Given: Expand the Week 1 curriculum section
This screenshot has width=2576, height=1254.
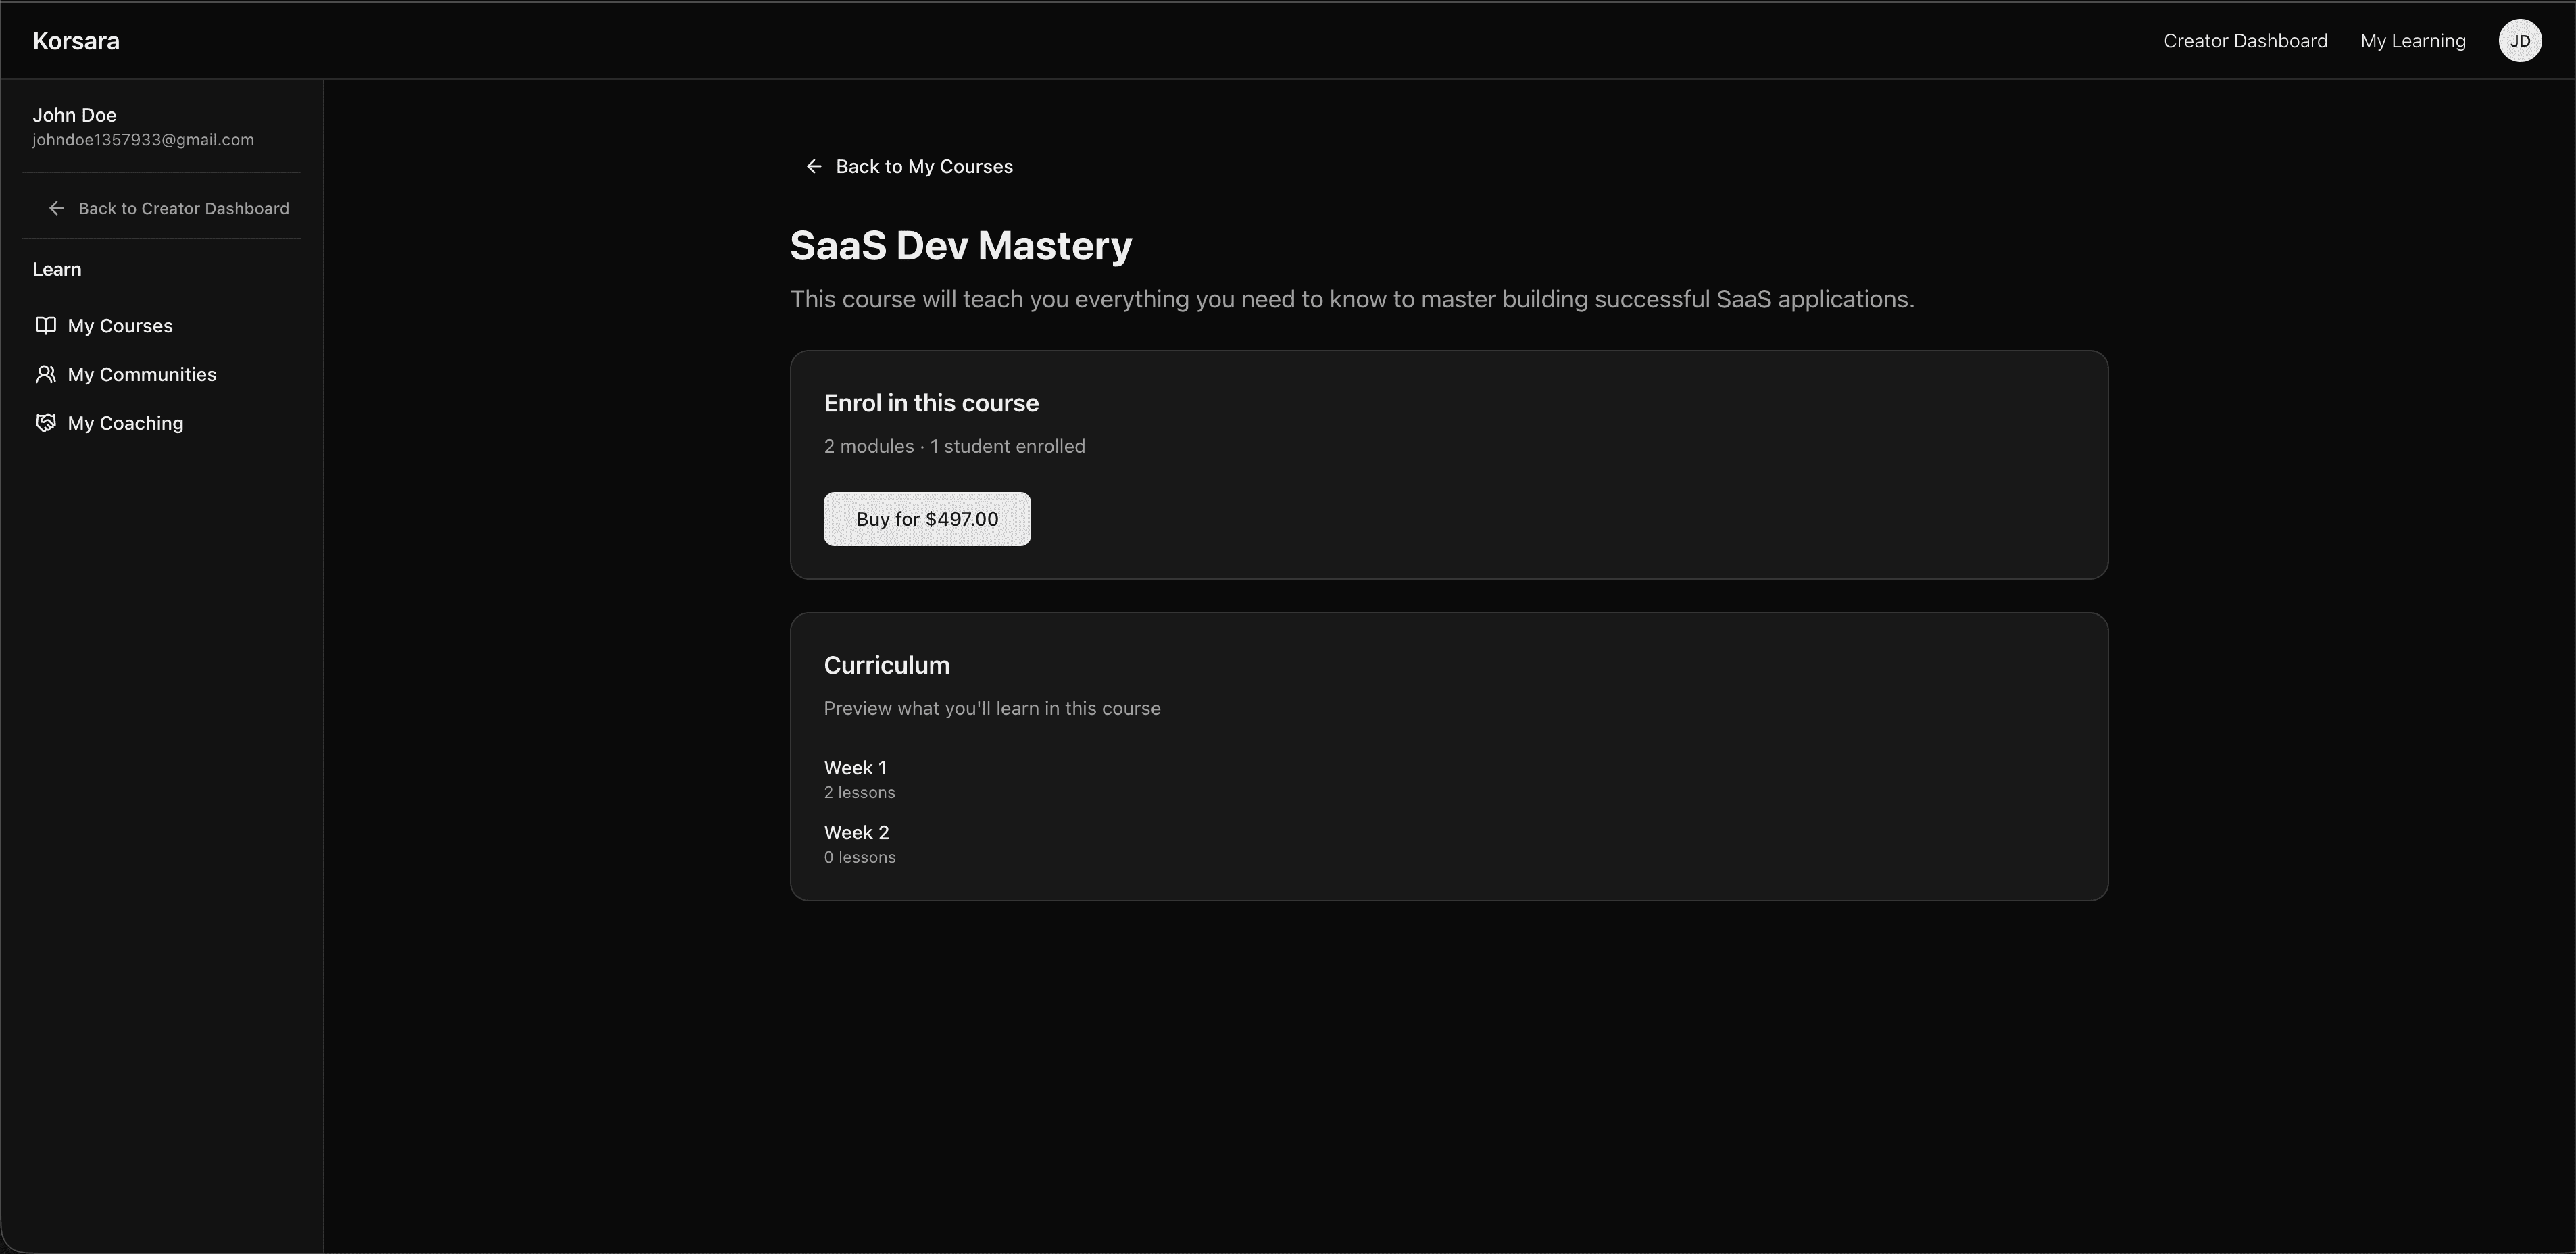Looking at the screenshot, I should click(855, 767).
